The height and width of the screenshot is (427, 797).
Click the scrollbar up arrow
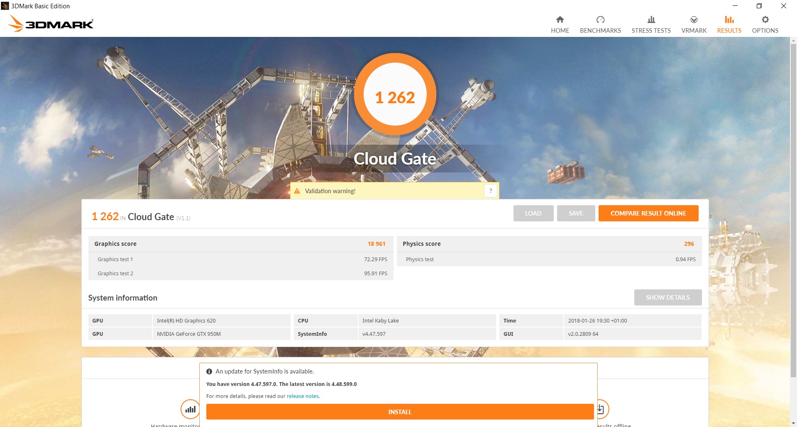point(794,41)
